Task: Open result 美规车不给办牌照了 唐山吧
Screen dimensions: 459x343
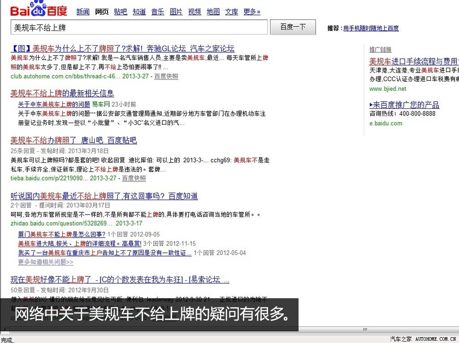Action: pyautogui.click(x=74, y=140)
